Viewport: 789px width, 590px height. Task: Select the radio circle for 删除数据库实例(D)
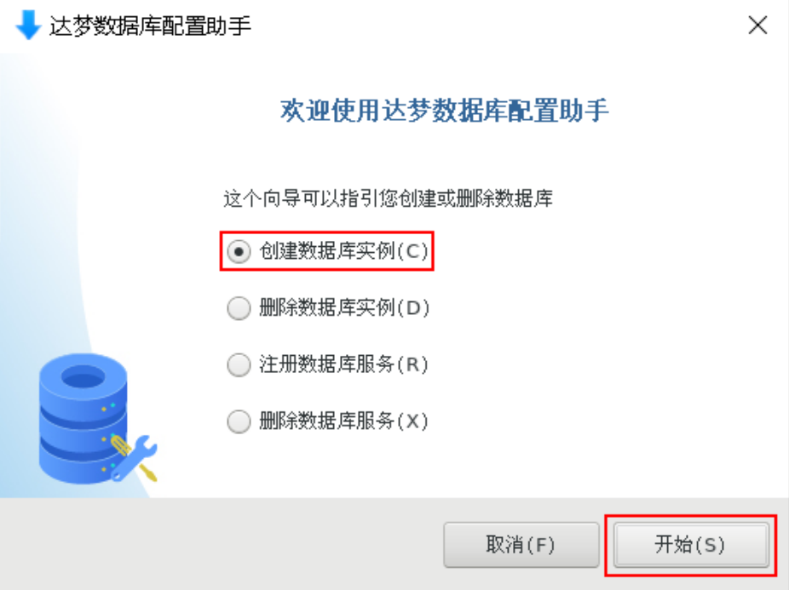239,308
